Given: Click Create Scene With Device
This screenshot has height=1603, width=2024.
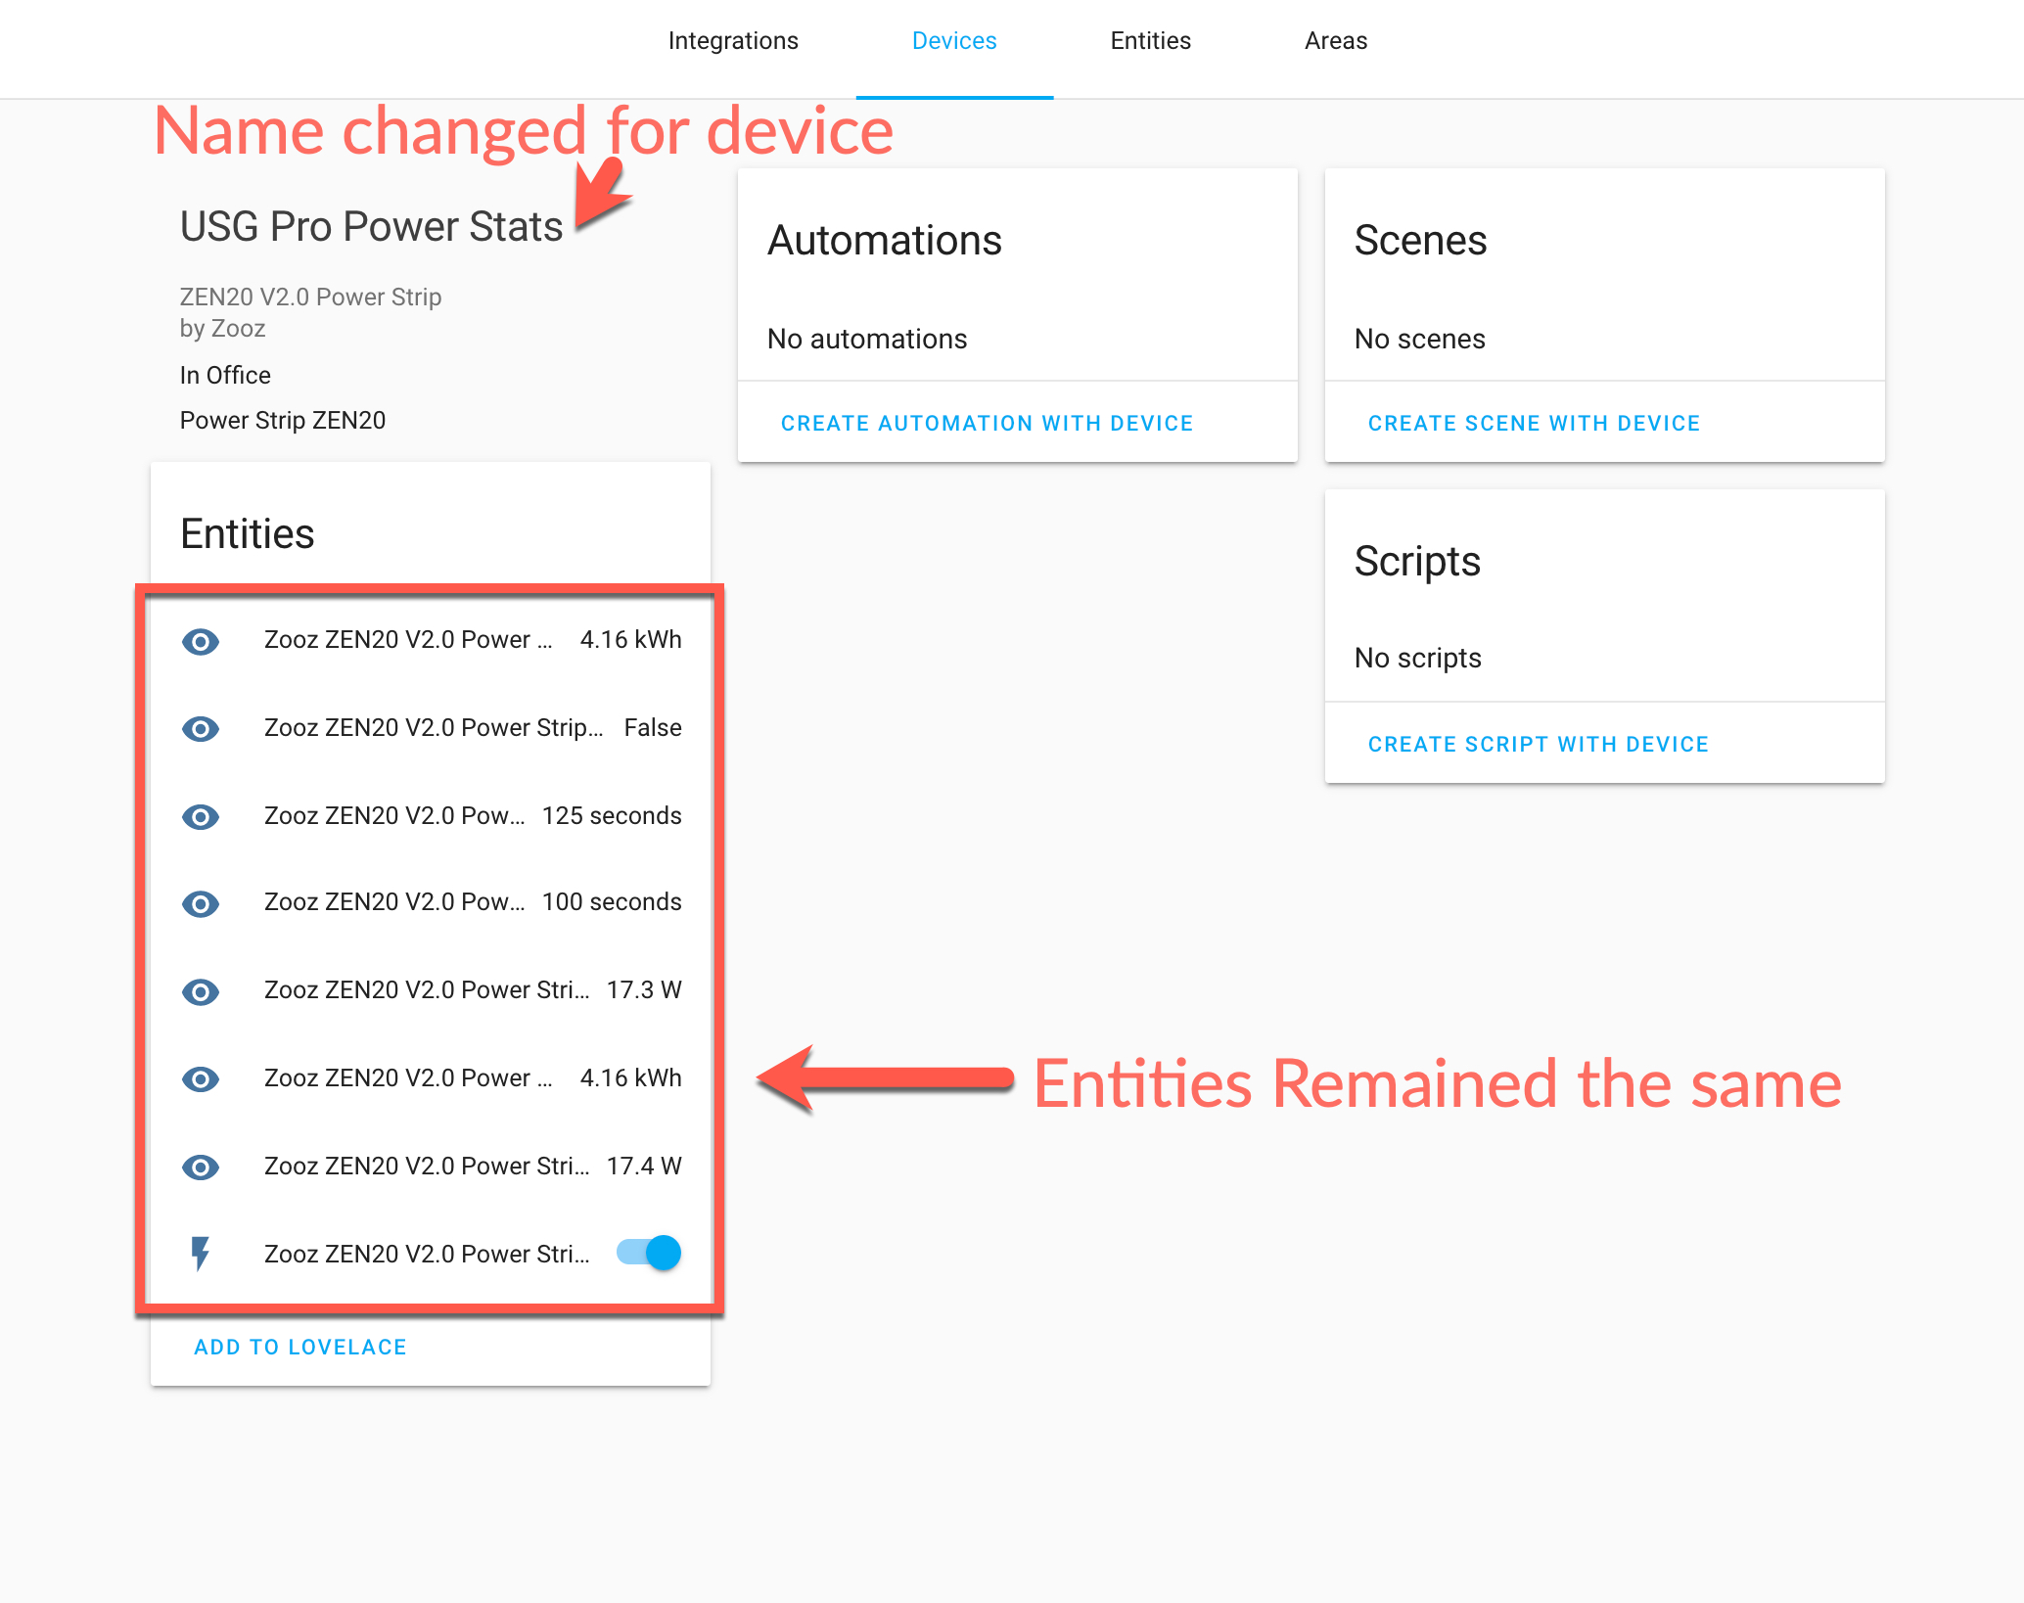Looking at the screenshot, I should point(1534,423).
